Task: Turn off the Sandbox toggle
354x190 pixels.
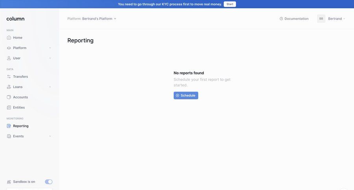Action: (49, 182)
